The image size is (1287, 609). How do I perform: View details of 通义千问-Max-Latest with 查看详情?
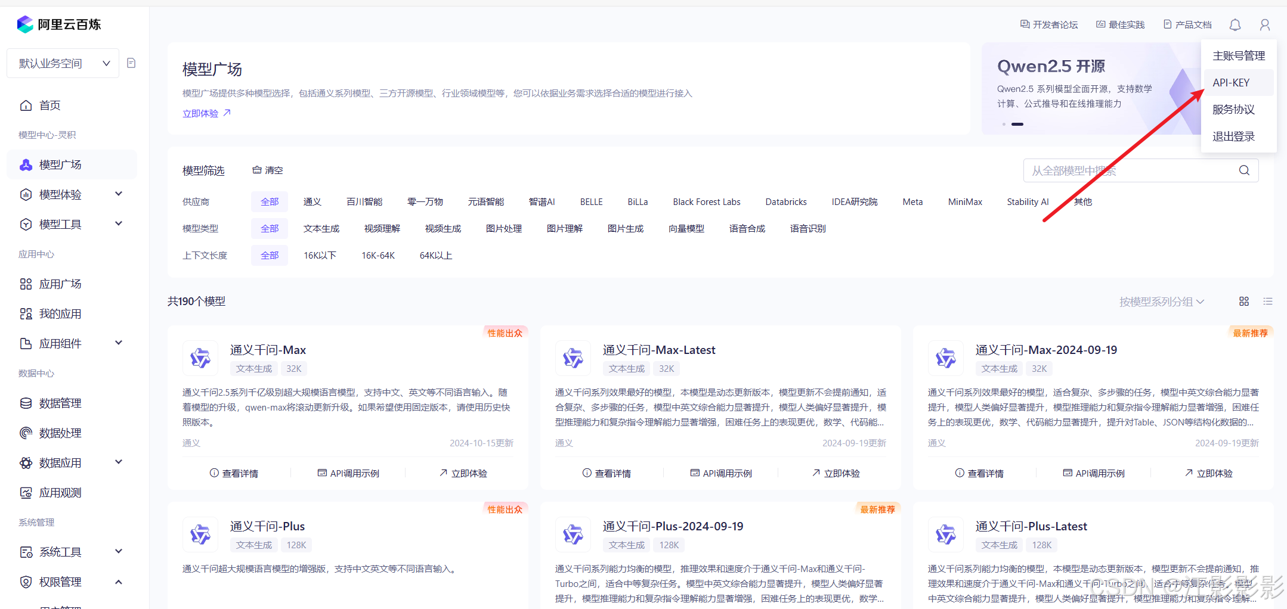[607, 473]
